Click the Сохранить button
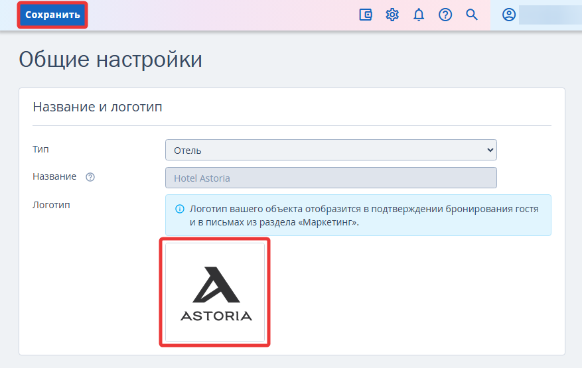 pos(52,15)
